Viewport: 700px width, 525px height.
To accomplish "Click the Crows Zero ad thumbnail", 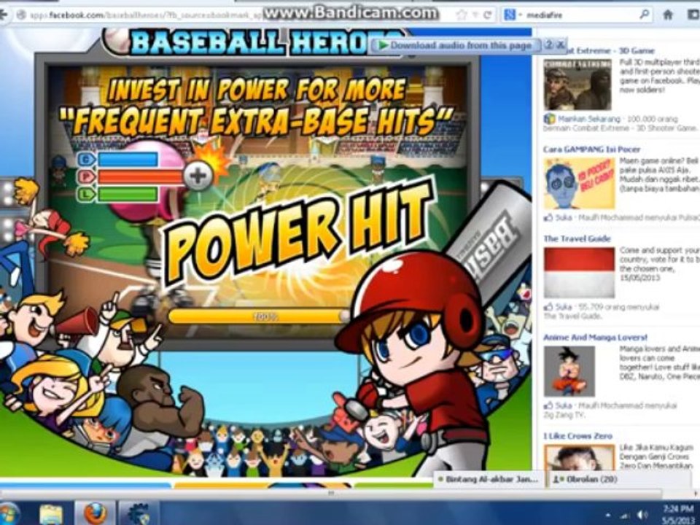I will click(x=578, y=457).
